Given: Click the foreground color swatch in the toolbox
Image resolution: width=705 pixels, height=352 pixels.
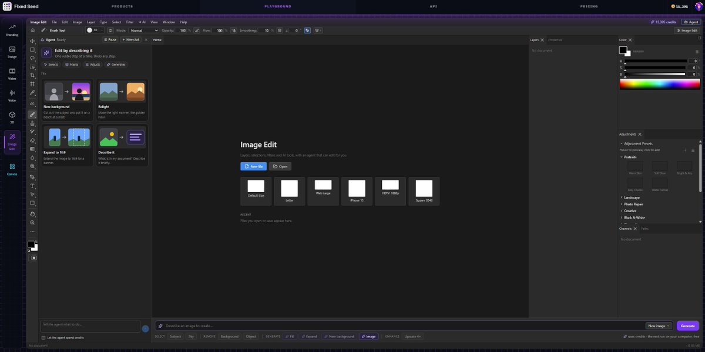Looking at the screenshot, I should [x=31, y=244].
